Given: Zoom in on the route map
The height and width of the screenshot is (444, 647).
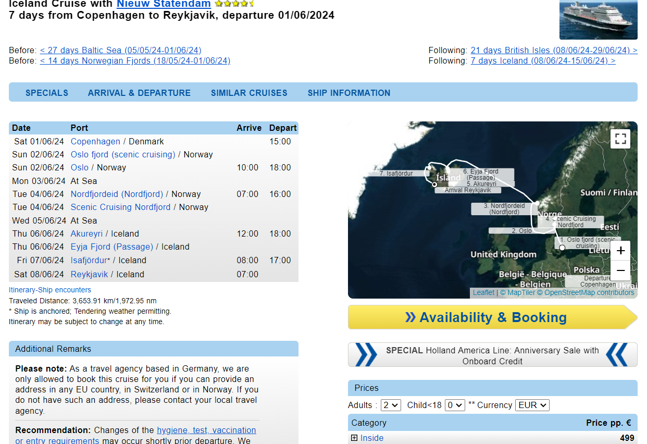Looking at the screenshot, I should (620, 251).
